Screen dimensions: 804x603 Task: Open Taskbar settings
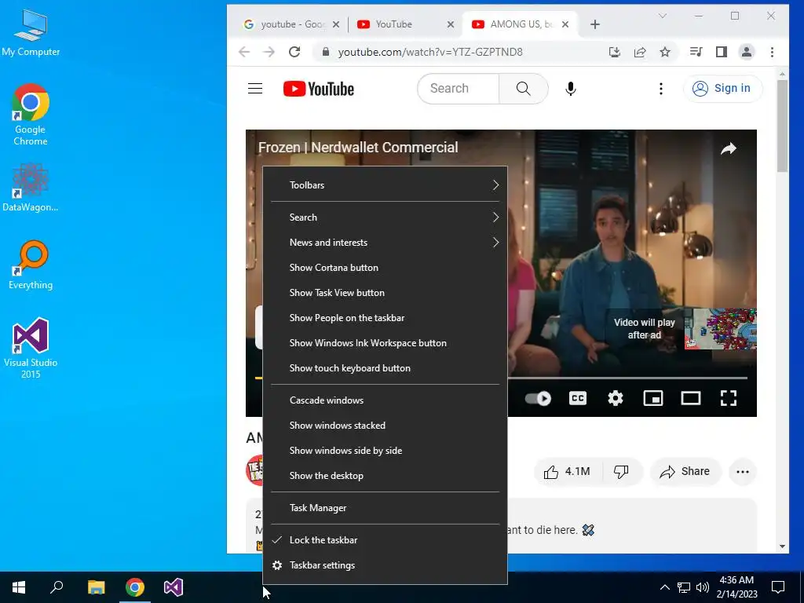pos(385,565)
